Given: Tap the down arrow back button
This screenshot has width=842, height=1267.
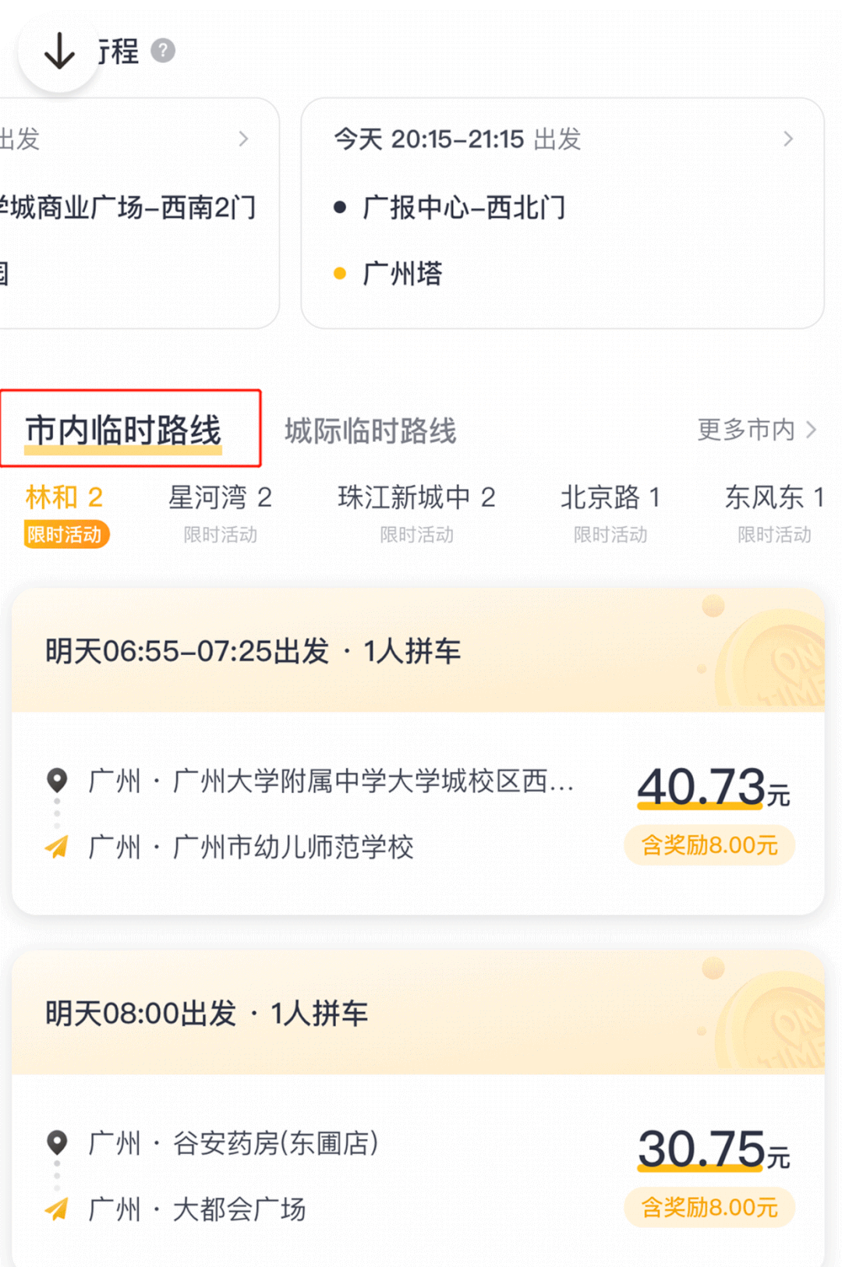Looking at the screenshot, I should click(x=59, y=52).
